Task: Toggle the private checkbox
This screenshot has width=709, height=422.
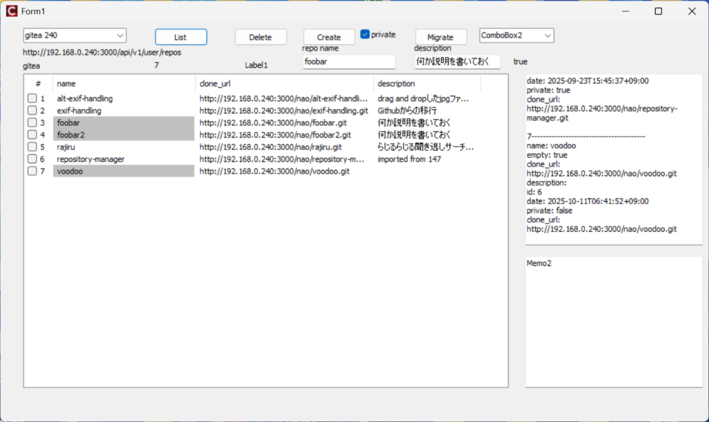Action: (366, 35)
